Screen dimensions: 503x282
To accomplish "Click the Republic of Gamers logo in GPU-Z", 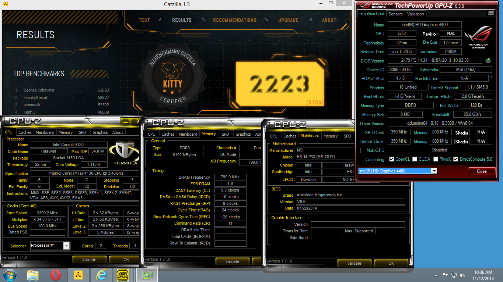I will 478,37.
